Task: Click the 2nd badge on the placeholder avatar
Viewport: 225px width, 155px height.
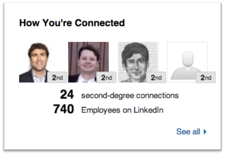Action: (x=206, y=77)
